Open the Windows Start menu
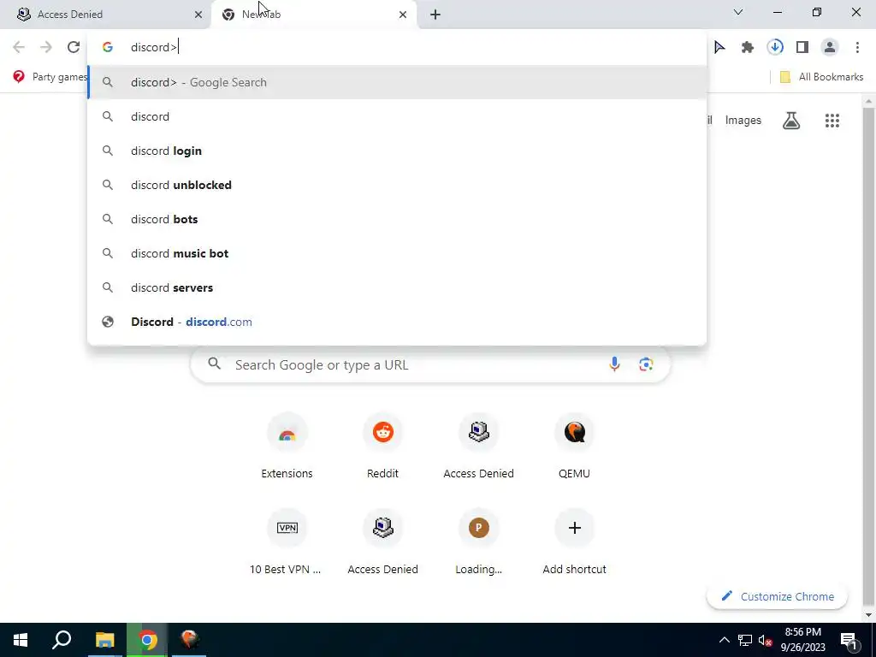Image resolution: width=876 pixels, height=657 pixels. point(21,640)
